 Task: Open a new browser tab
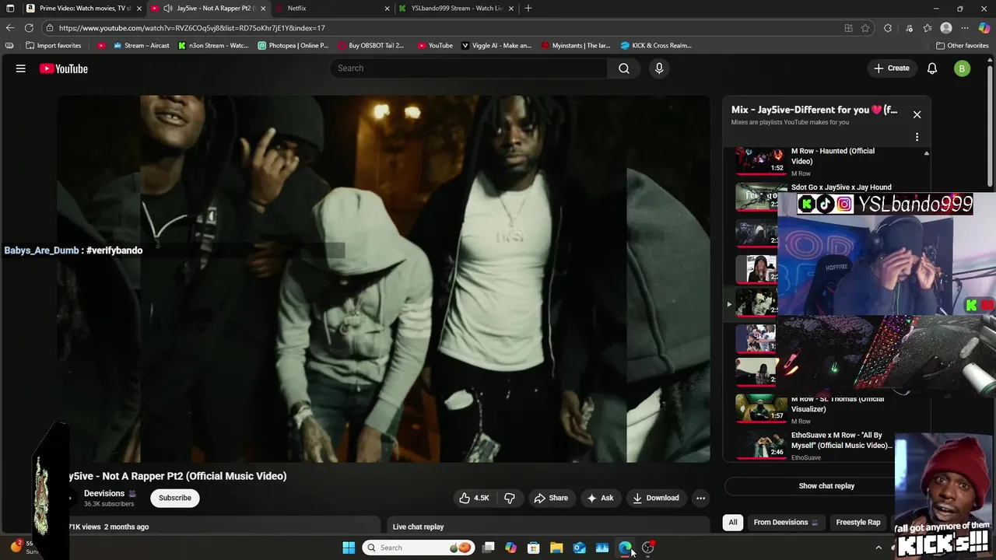tap(528, 9)
